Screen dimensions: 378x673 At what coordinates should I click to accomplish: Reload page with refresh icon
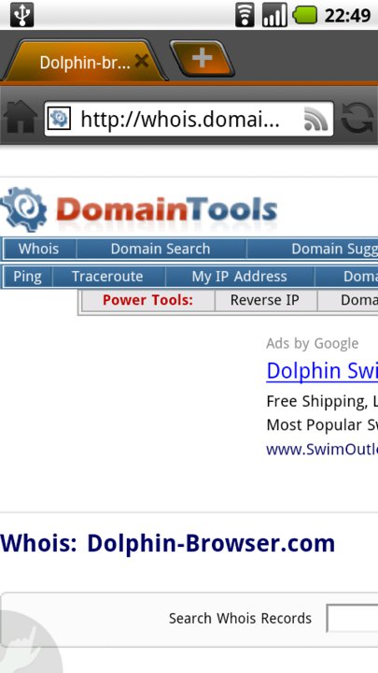coord(357,118)
